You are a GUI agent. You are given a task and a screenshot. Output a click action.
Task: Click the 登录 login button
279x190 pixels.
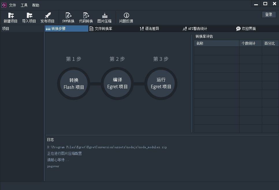[269, 14]
